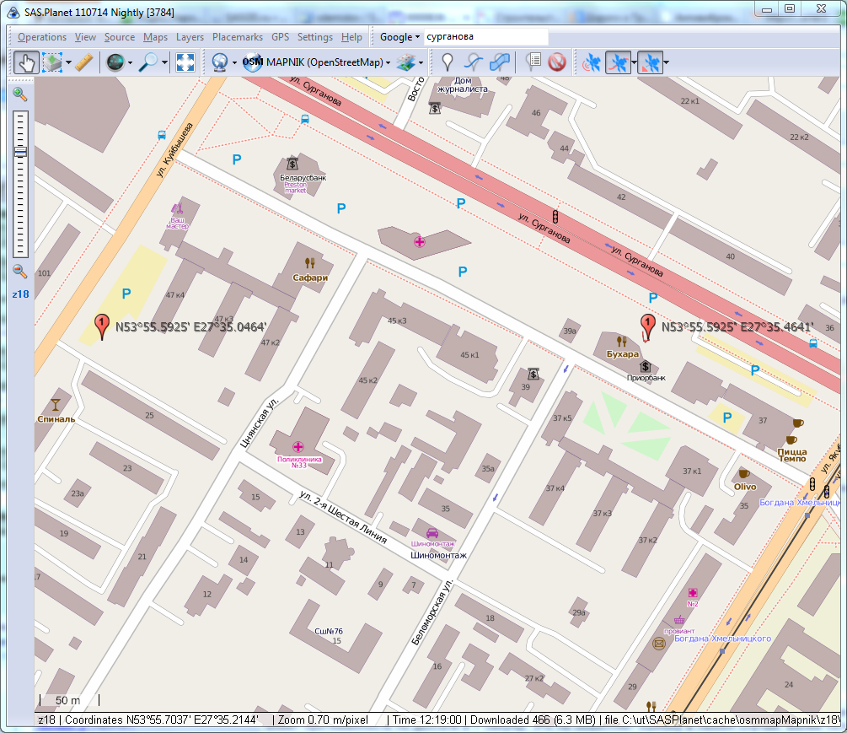Click the fullscreen map toggle icon
The image size is (847, 733).
pyautogui.click(x=185, y=62)
